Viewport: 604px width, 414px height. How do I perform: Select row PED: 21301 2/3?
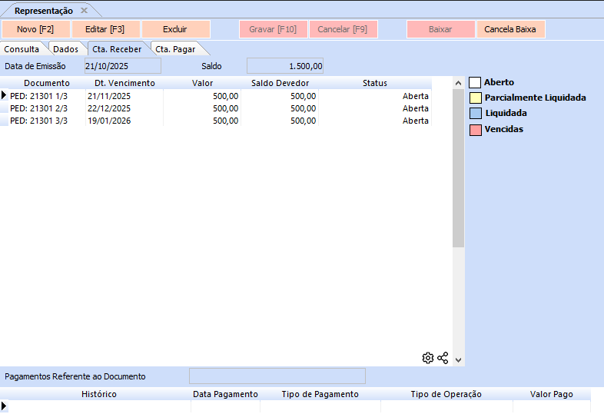[46, 108]
